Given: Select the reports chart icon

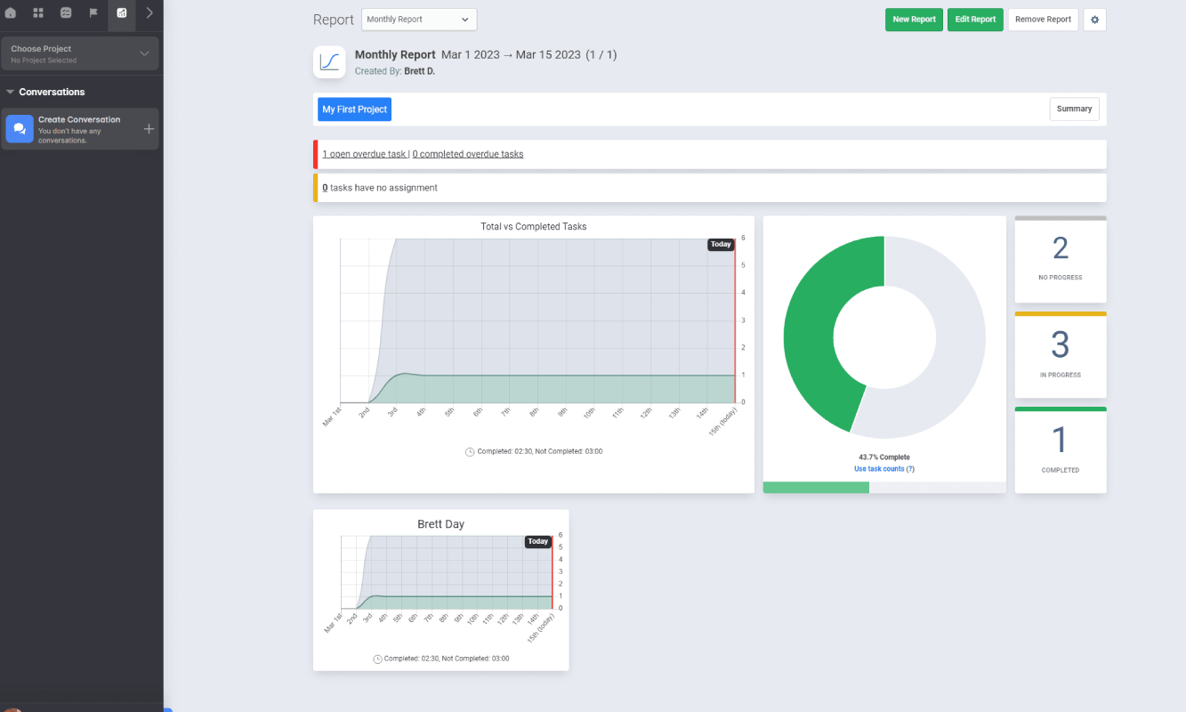Looking at the screenshot, I should [x=122, y=12].
